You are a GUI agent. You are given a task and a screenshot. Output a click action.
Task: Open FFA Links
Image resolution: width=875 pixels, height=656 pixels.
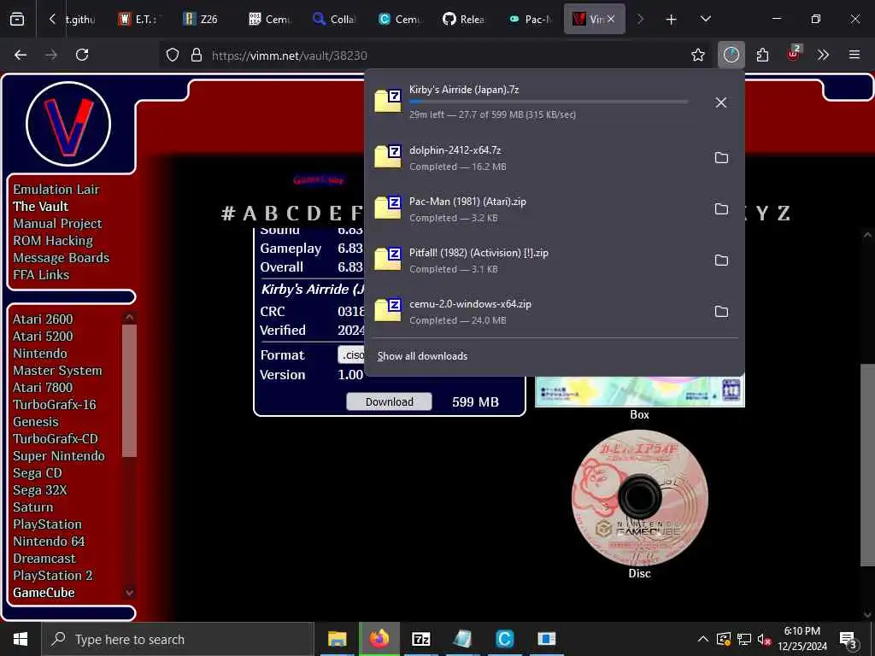[41, 275]
